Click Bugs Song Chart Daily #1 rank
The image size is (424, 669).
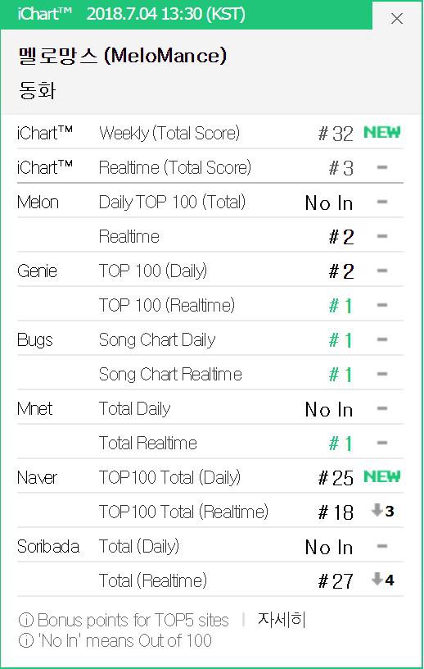coord(341,340)
